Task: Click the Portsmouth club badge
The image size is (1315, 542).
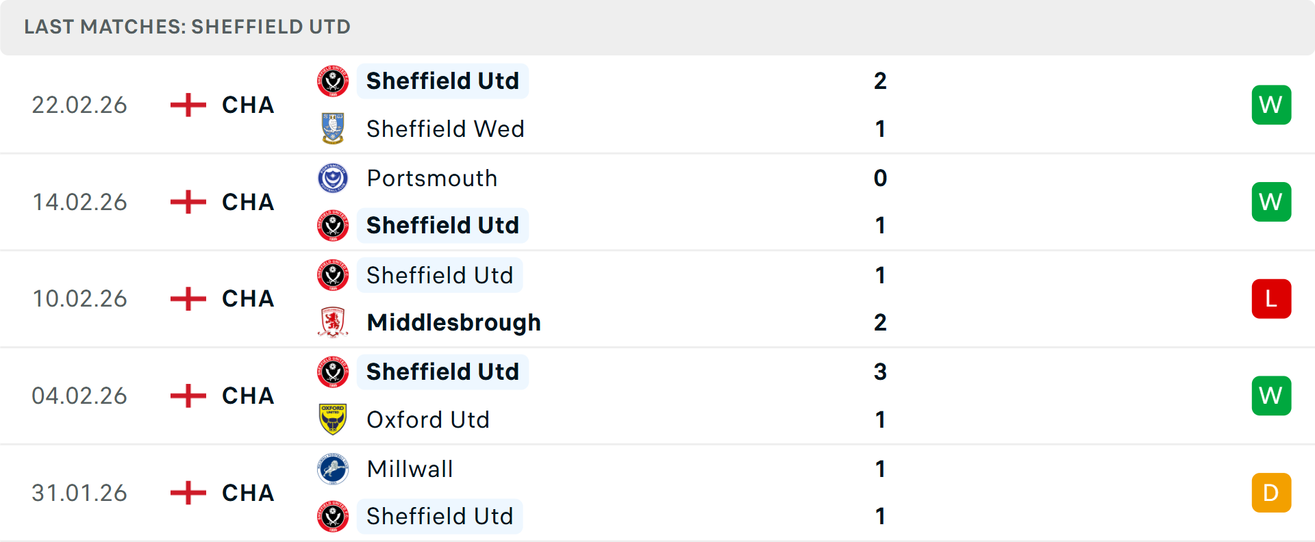Action: 334,178
